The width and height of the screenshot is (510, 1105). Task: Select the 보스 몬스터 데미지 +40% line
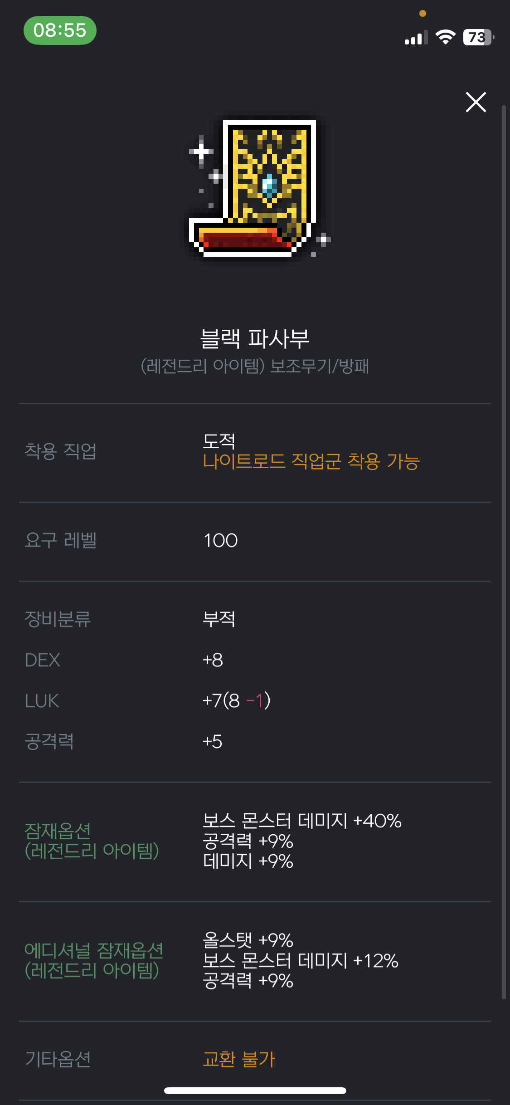coord(302,821)
